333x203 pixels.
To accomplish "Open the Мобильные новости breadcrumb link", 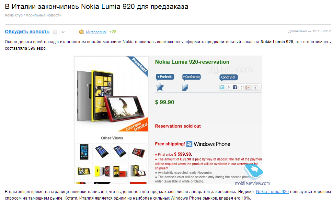I will pyautogui.click(x=44, y=15).
